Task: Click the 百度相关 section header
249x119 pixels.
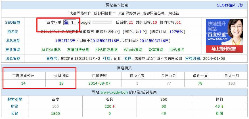Action: tap(124, 68)
